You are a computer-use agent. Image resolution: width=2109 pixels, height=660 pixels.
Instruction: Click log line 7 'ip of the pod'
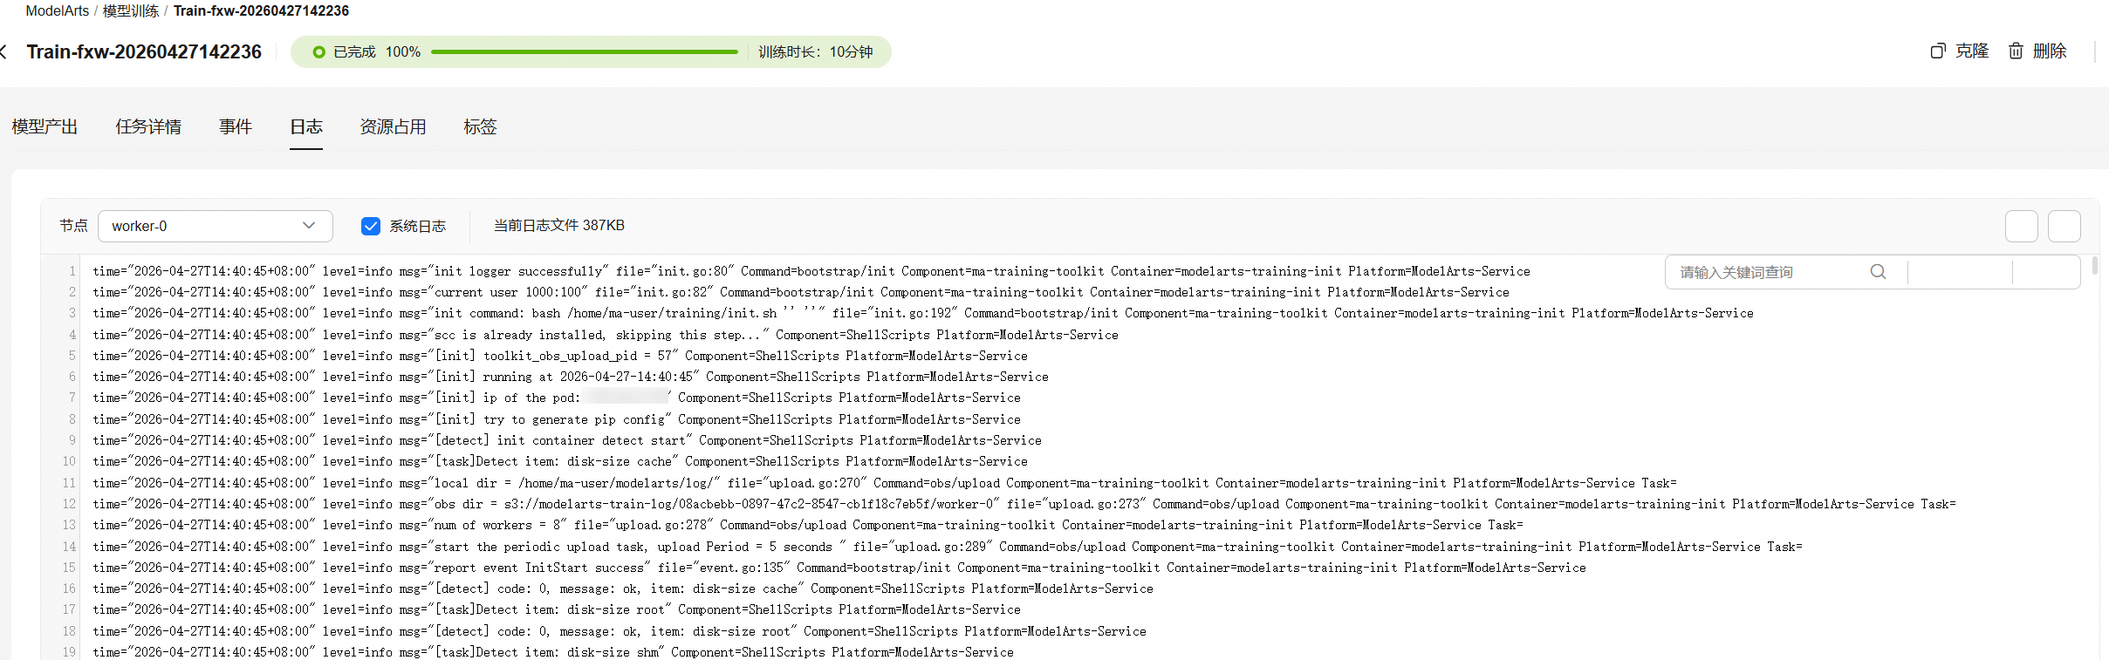click(x=557, y=398)
